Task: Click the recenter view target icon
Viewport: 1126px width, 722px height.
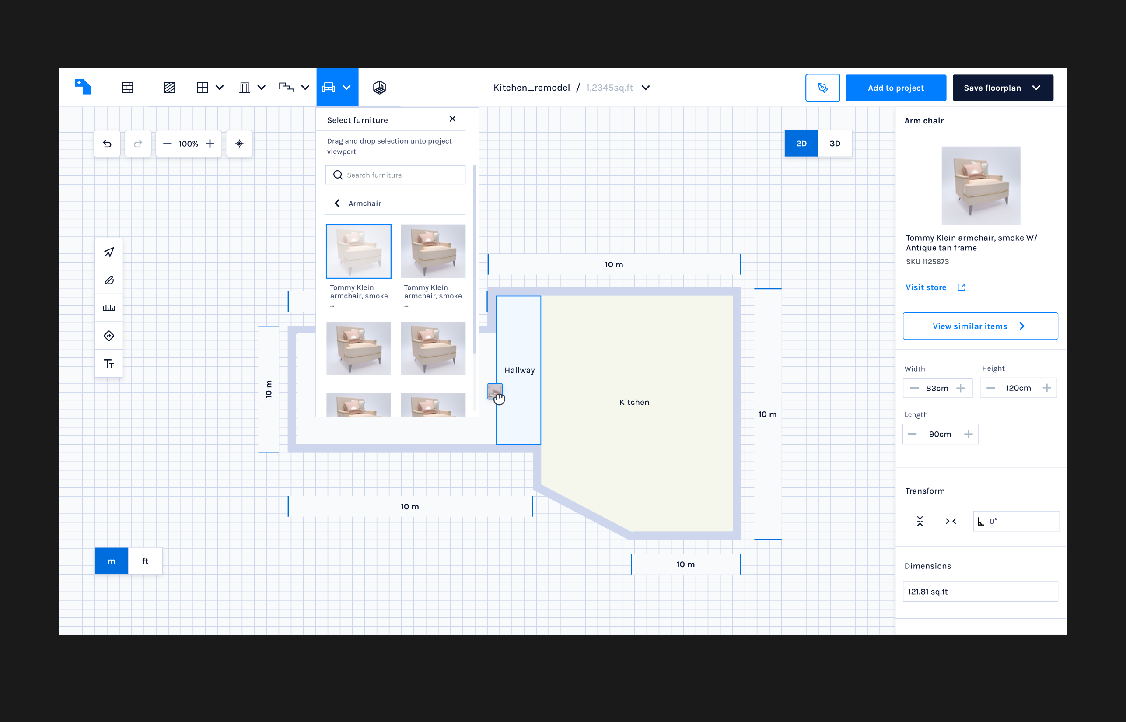Action: click(x=239, y=144)
